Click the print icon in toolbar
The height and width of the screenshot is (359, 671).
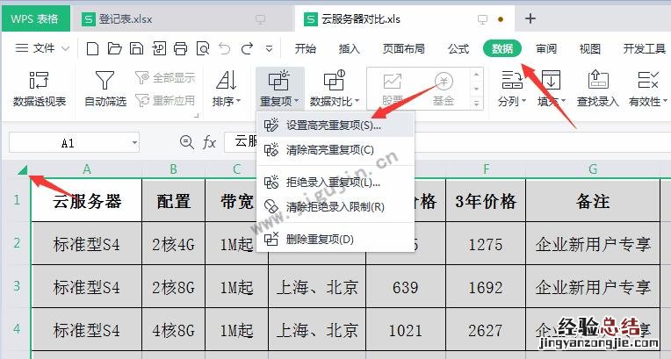tap(180, 49)
